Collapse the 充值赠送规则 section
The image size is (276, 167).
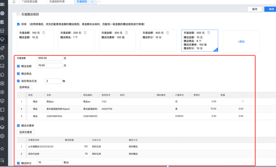[18, 14]
